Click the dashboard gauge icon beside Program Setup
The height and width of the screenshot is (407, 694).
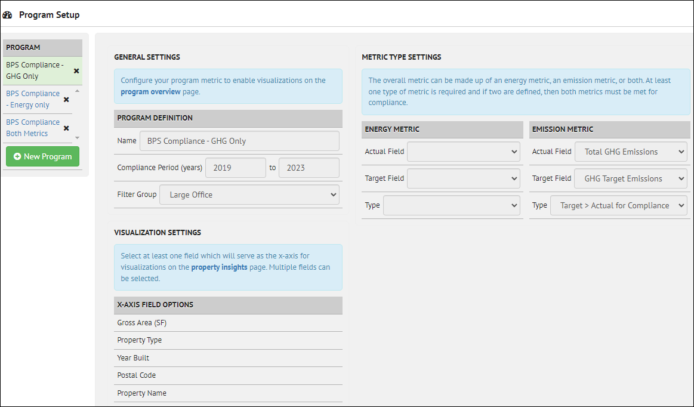coord(8,14)
